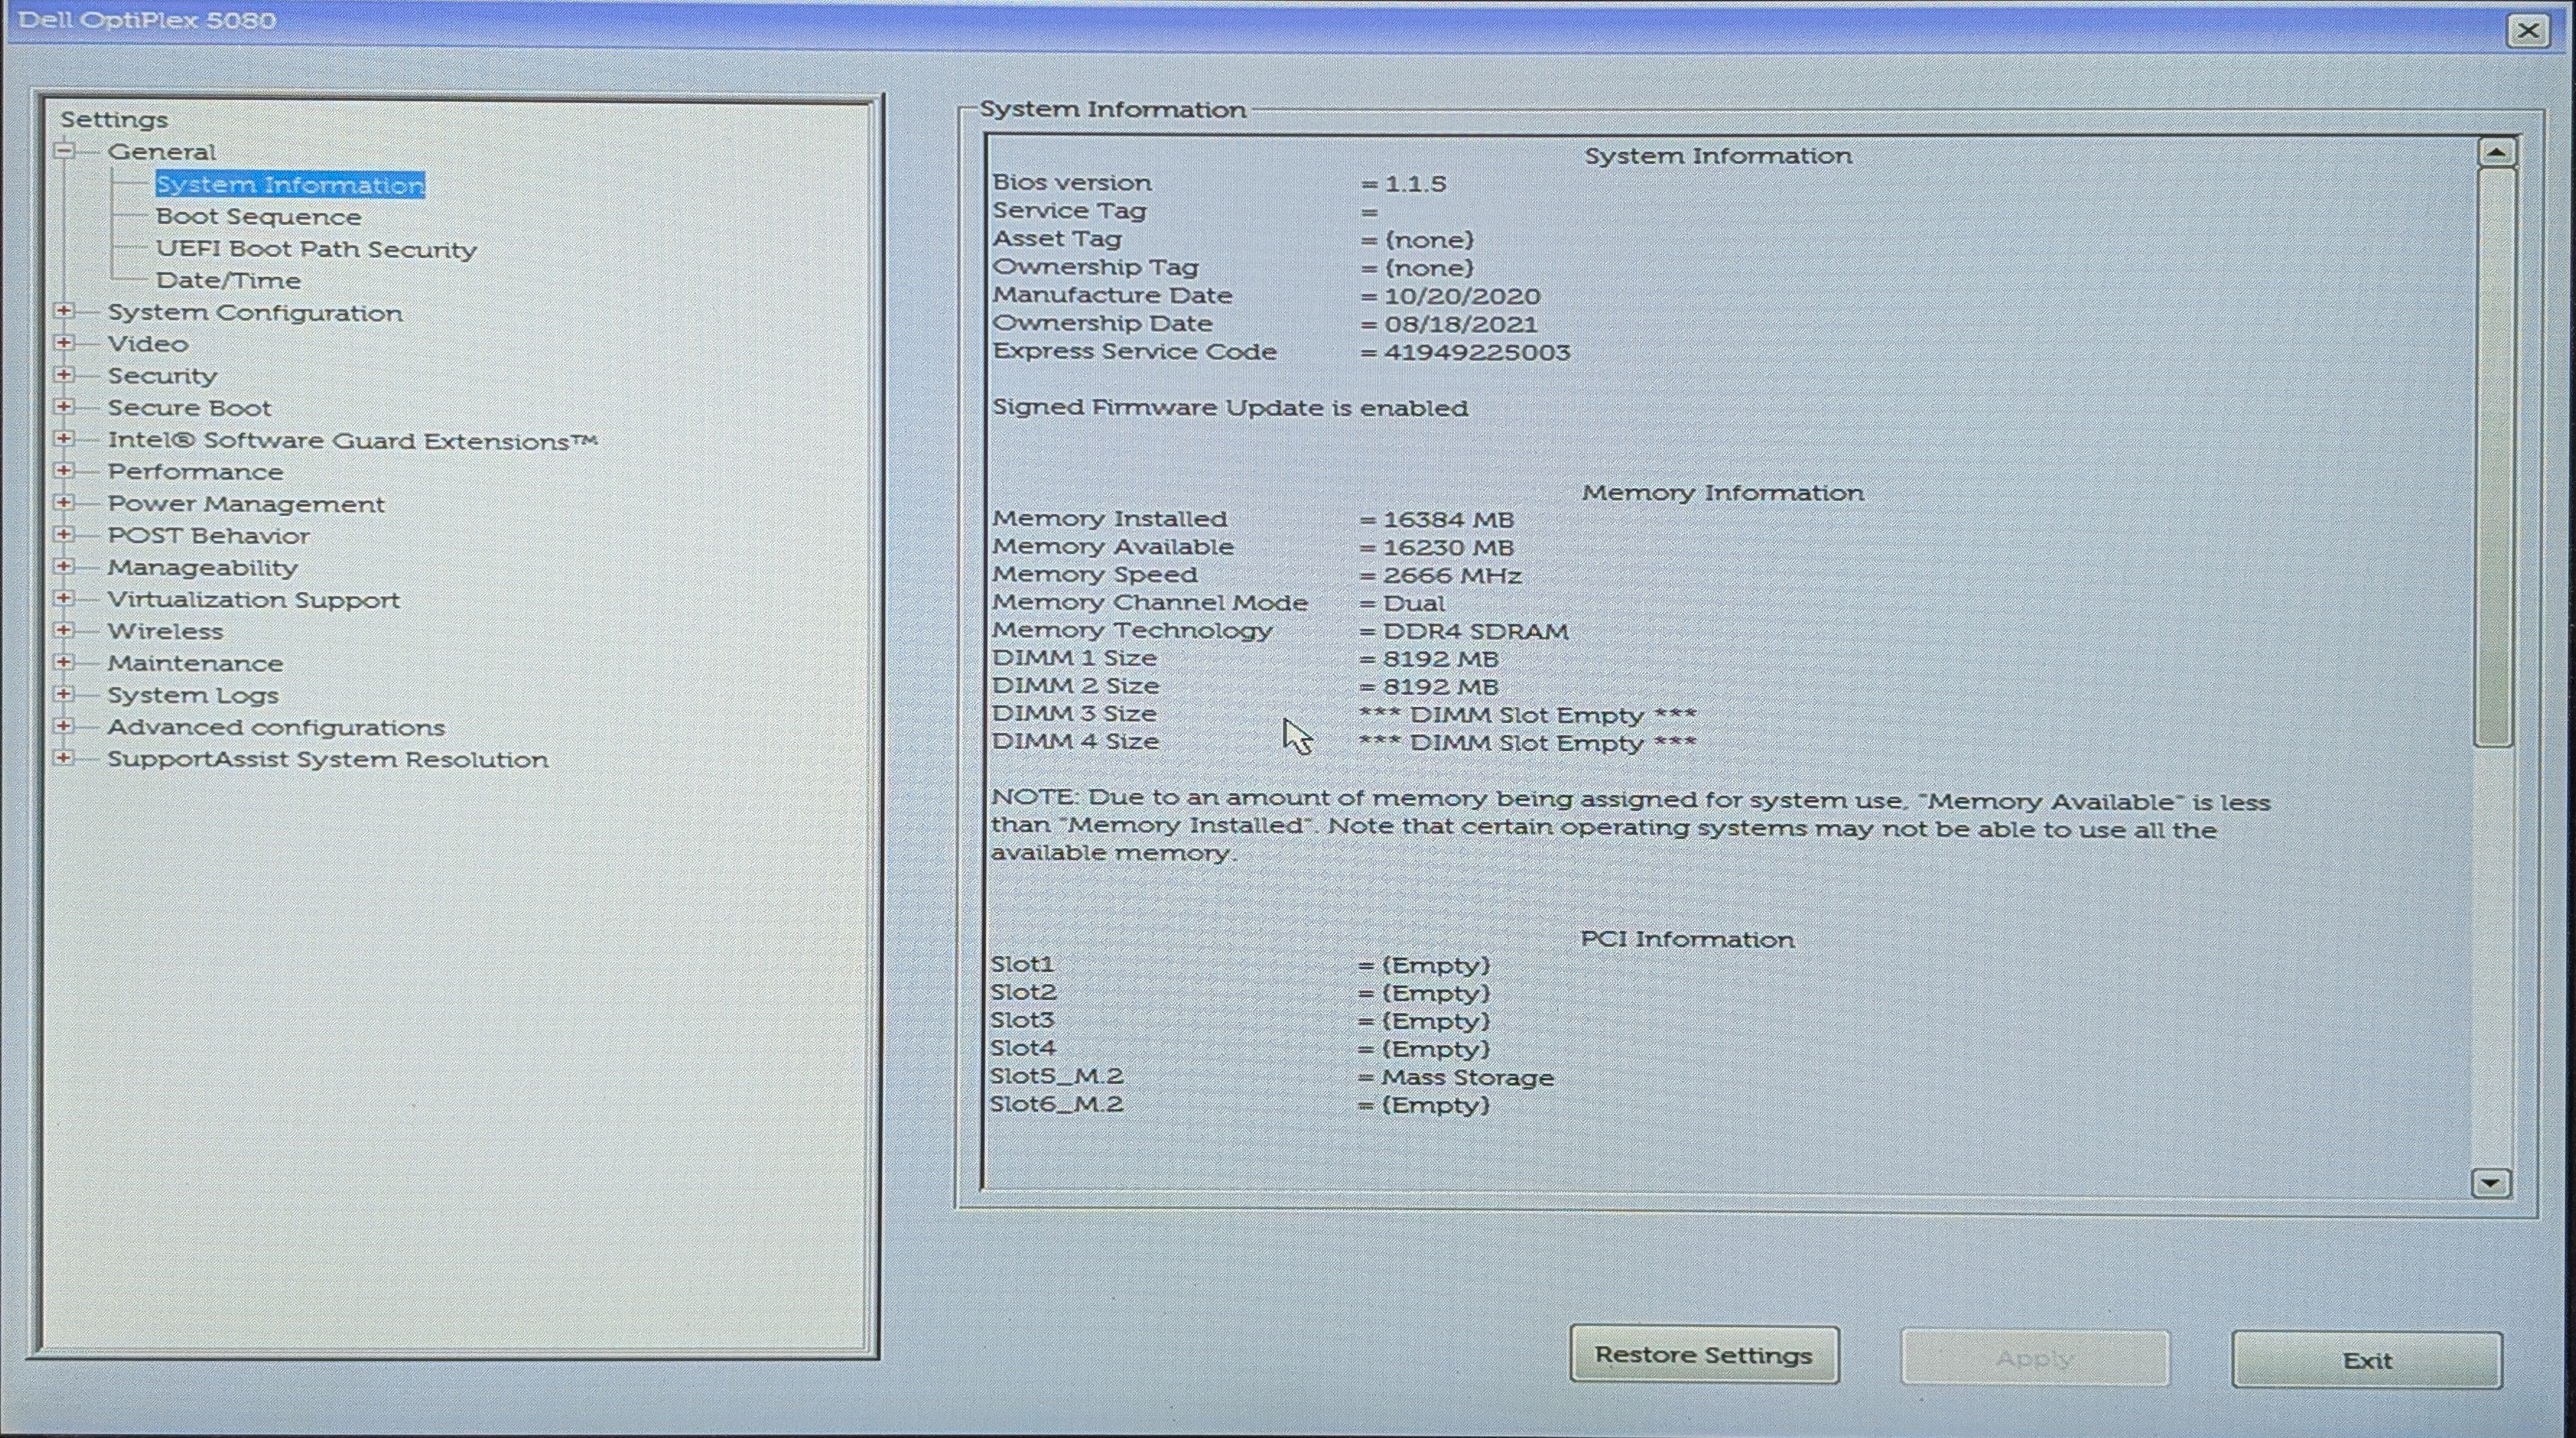Screen dimensions: 2576x1438
Task: Click the Ownership Date value 08/18/2021
Action: pyautogui.click(x=1461, y=325)
